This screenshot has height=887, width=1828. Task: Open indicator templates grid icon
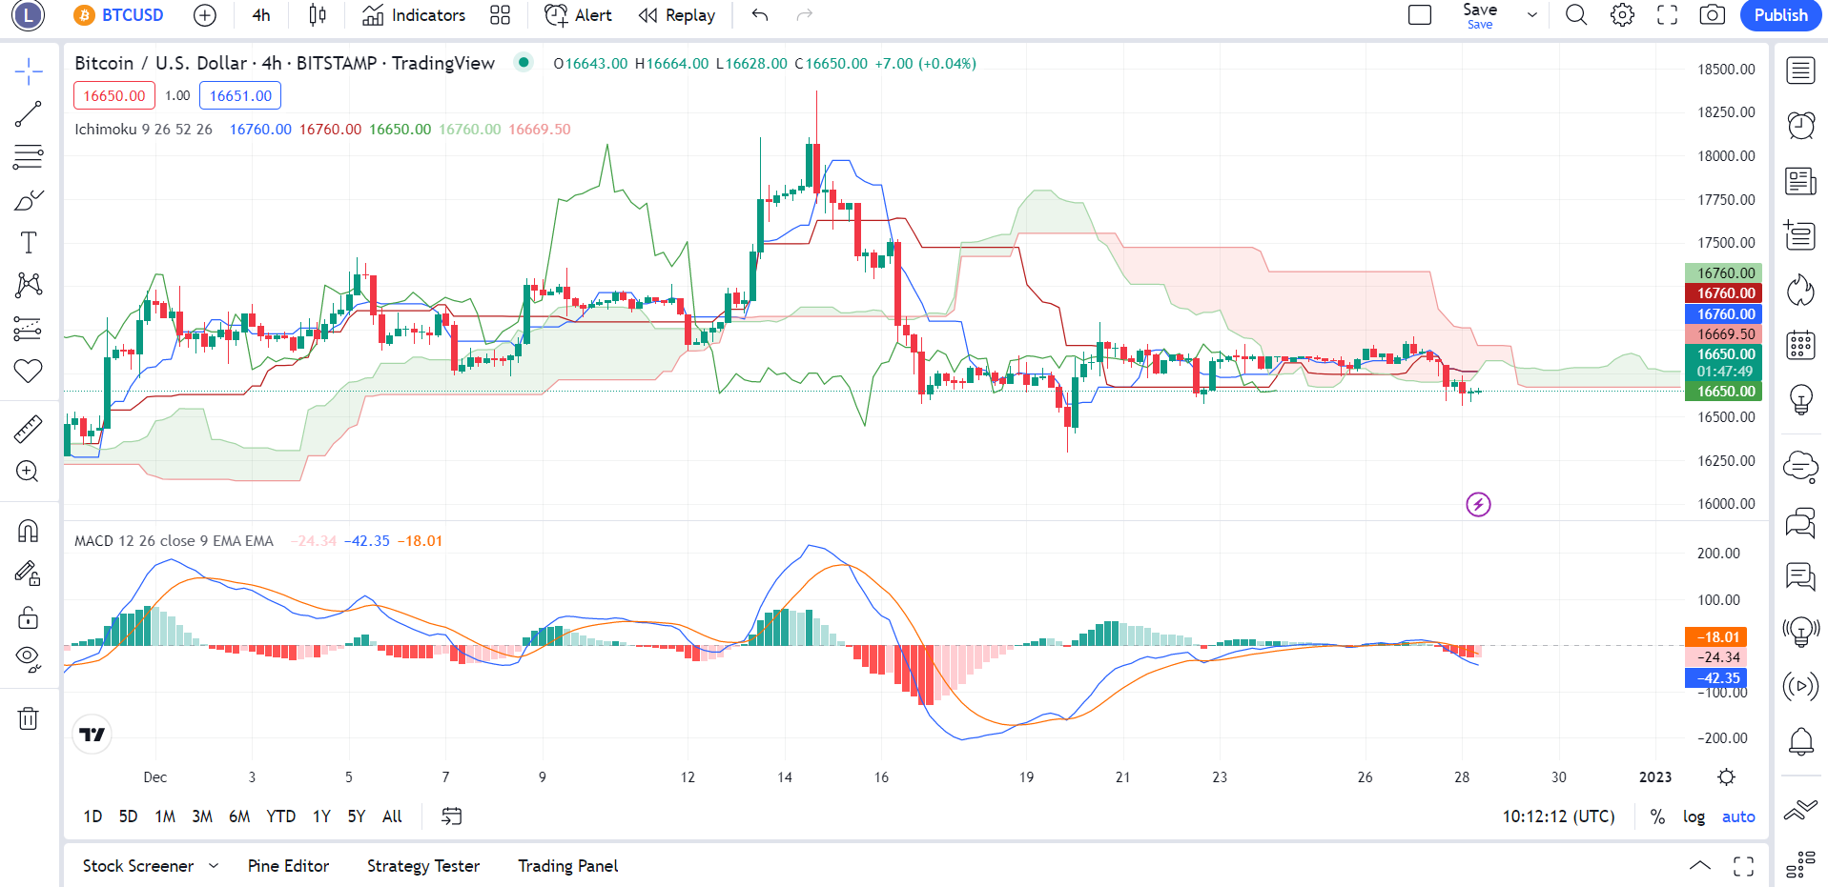pyautogui.click(x=500, y=15)
